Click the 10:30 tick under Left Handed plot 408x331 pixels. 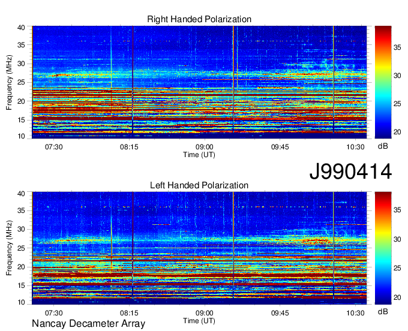(x=355, y=313)
